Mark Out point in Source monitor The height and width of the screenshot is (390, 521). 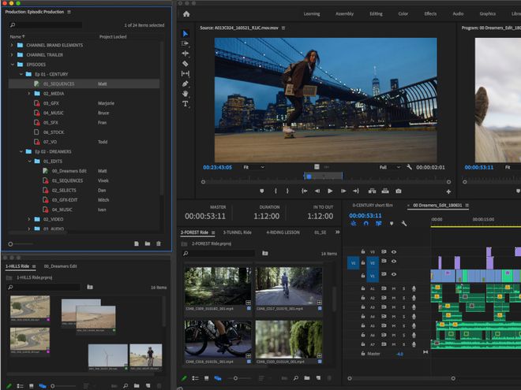287,191
